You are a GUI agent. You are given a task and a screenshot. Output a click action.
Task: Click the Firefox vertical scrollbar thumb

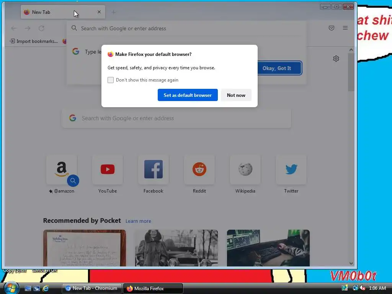pos(351,72)
